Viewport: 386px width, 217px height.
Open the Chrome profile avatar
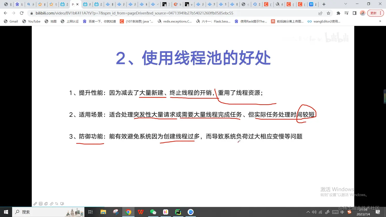coord(363,13)
